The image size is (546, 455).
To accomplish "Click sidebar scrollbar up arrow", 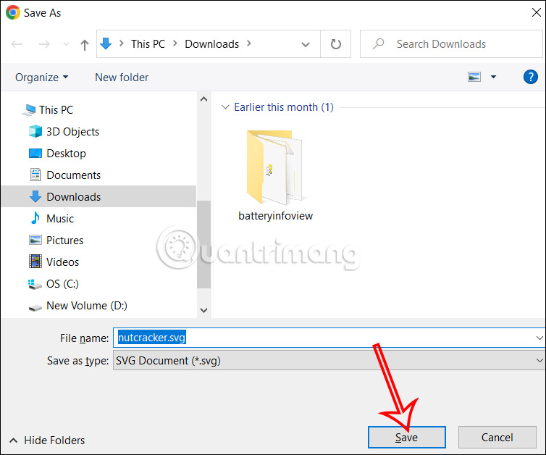I will pyautogui.click(x=204, y=99).
